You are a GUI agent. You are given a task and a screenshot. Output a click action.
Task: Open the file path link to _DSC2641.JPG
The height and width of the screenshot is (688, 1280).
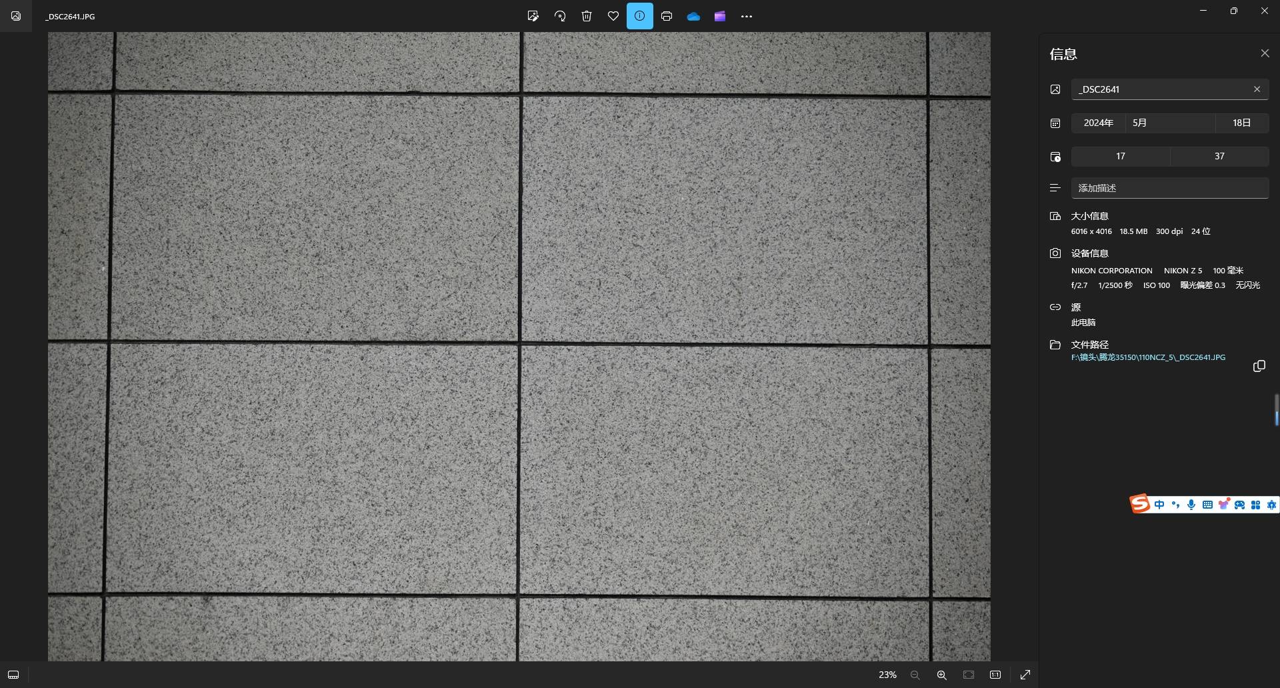tap(1148, 357)
